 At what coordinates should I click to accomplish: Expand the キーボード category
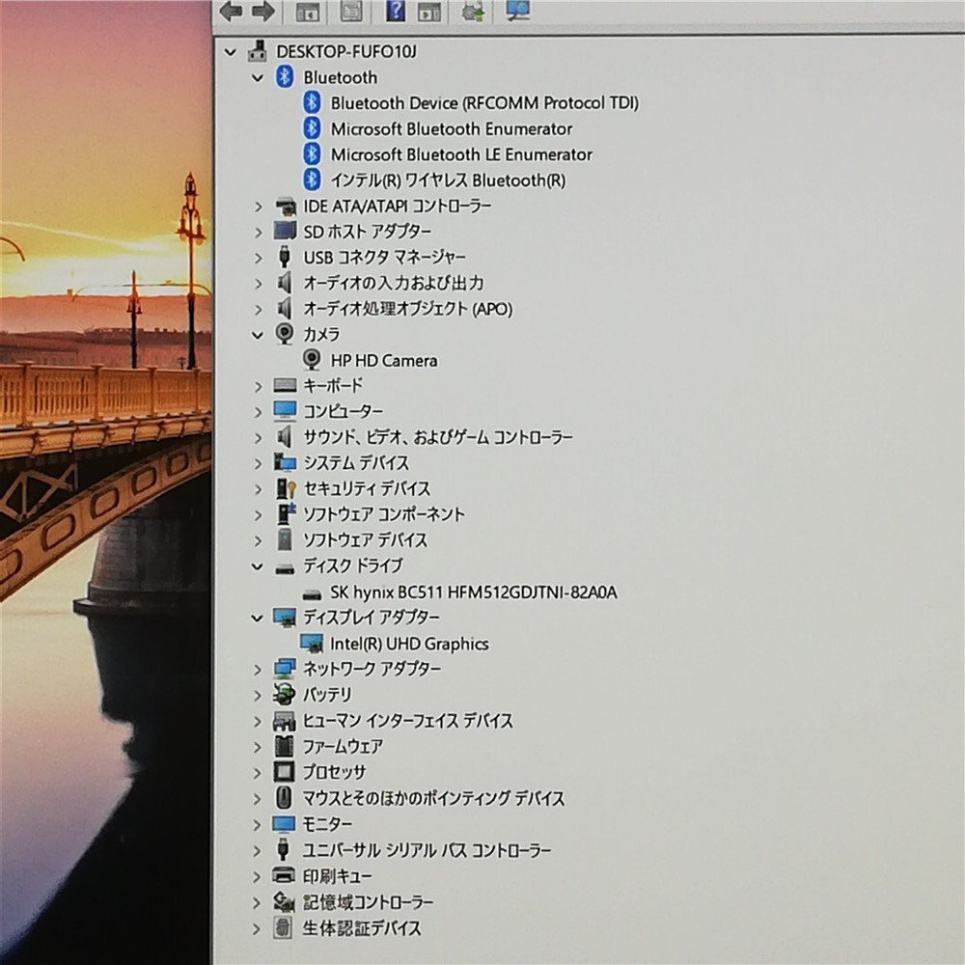pyautogui.click(x=258, y=386)
